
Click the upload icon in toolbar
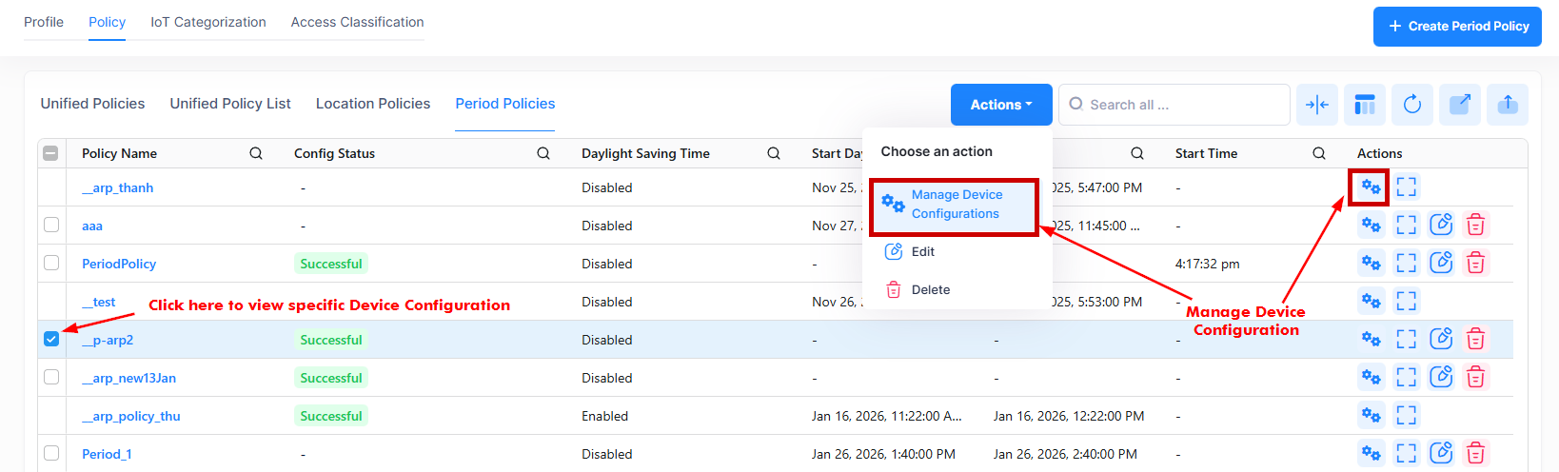(1507, 105)
